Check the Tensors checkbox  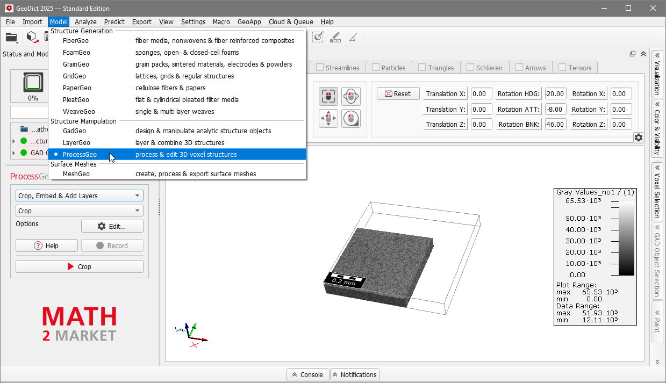(562, 68)
